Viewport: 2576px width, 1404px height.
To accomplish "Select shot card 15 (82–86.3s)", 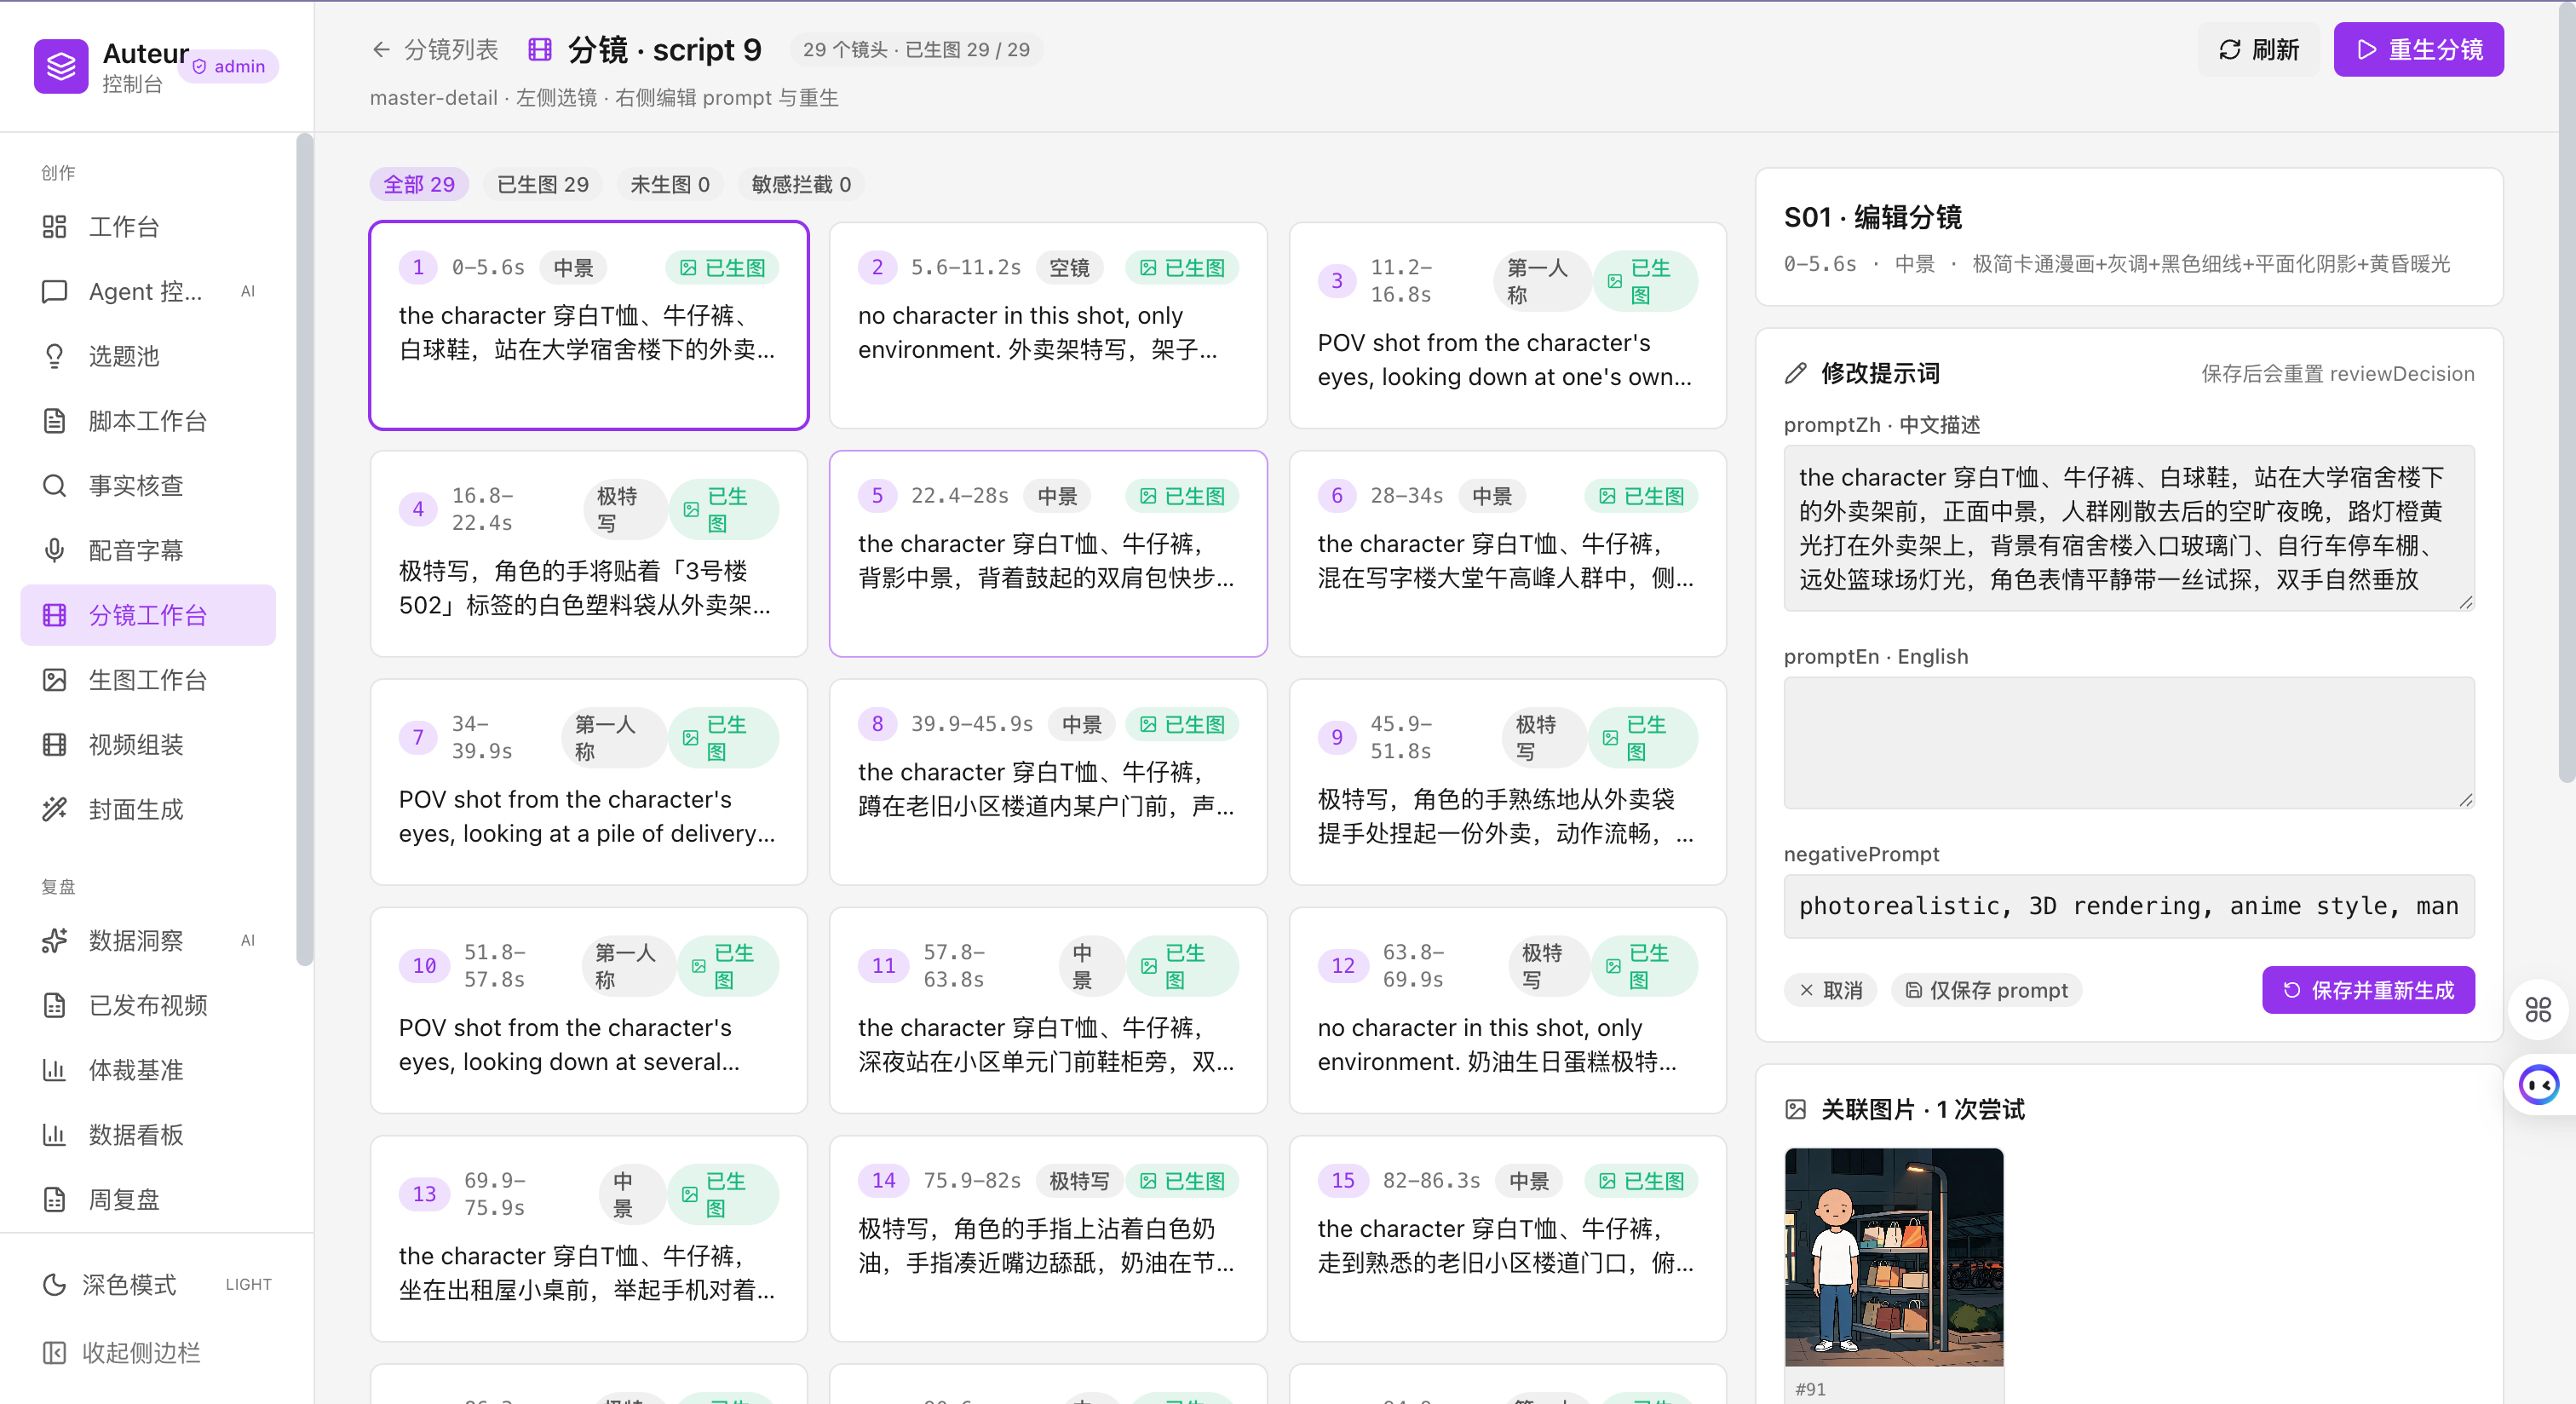I will [1508, 1239].
